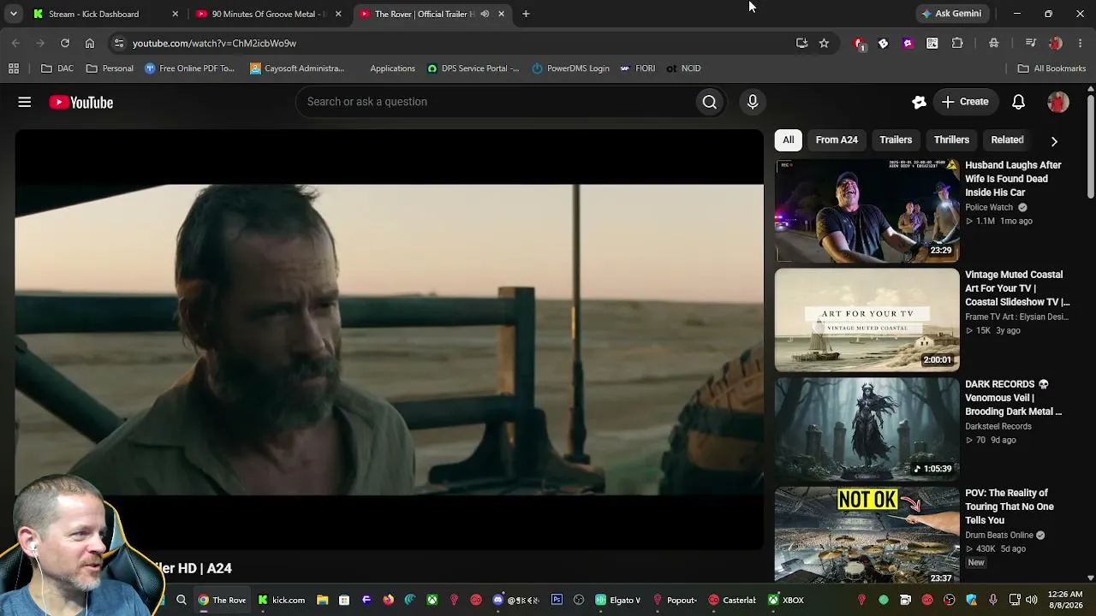
Task: Open the Chrome three-dot menu
Action: (x=1081, y=43)
